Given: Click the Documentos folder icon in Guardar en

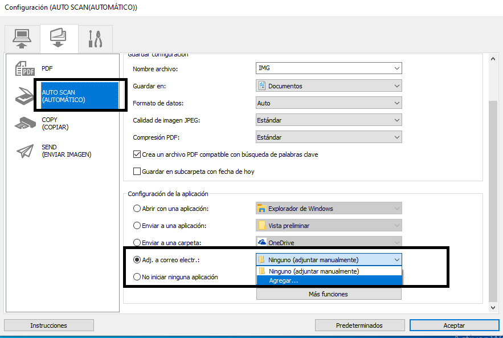Looking at the screenshot, I should [x=262, y=86].
